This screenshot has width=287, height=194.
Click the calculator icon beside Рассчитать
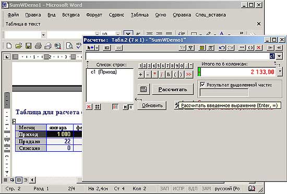pos(143,89)
